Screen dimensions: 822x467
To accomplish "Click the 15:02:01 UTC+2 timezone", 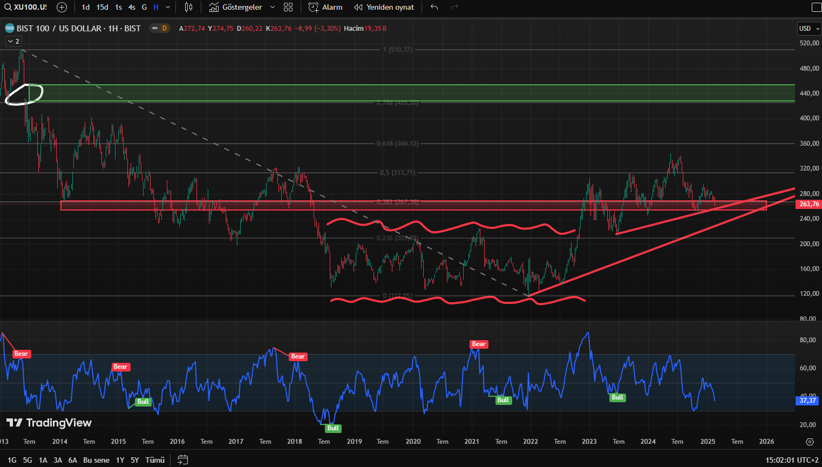I will (792, 460).
